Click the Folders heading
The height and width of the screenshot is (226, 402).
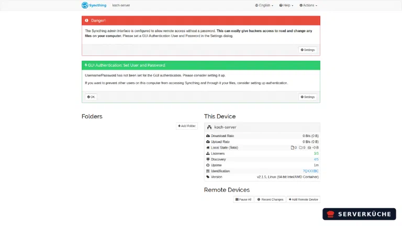click(x=92, y=116)
